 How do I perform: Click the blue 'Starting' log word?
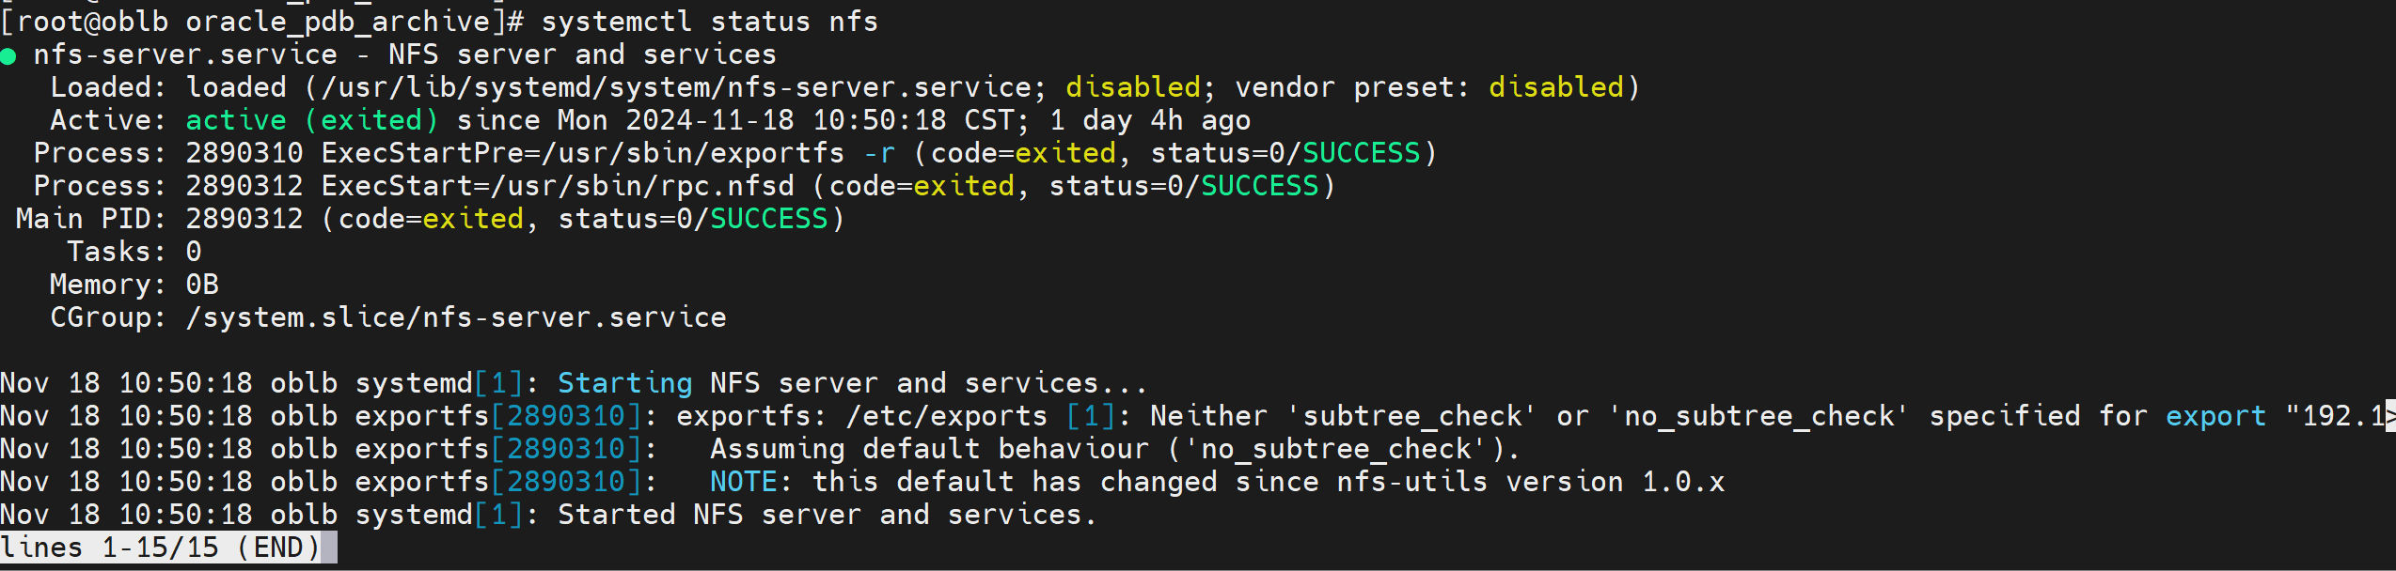625,383
